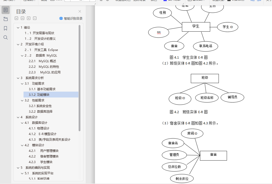272x184 pixels.
Task: Select the 管理员 attribute ellipse
Action: point(174,155)
